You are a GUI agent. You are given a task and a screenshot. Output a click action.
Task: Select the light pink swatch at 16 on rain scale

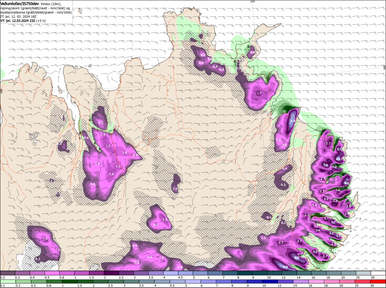(x=317, y=282)
